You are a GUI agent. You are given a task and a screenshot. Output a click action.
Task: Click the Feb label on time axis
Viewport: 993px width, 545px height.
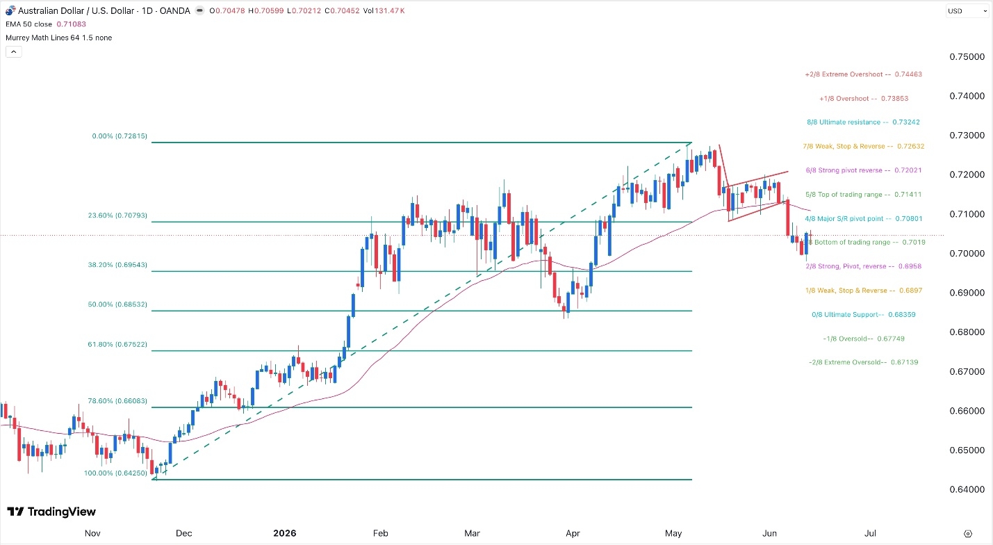pos(380,534)
